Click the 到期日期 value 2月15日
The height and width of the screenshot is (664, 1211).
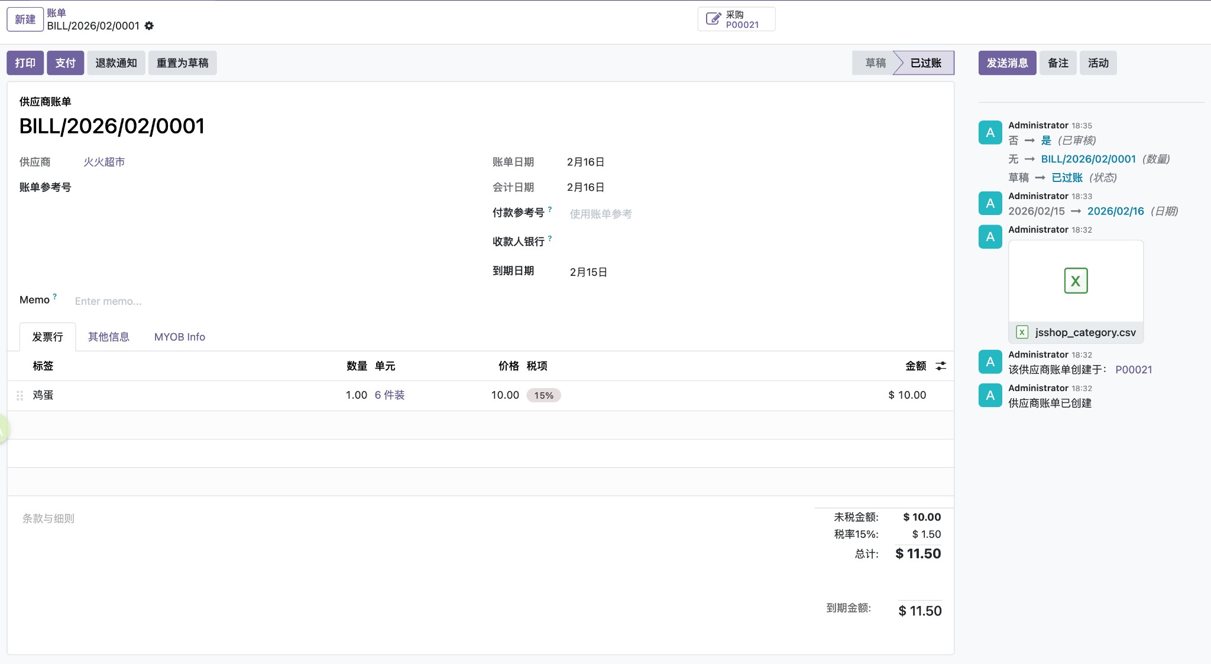click(x=588, y=272)
